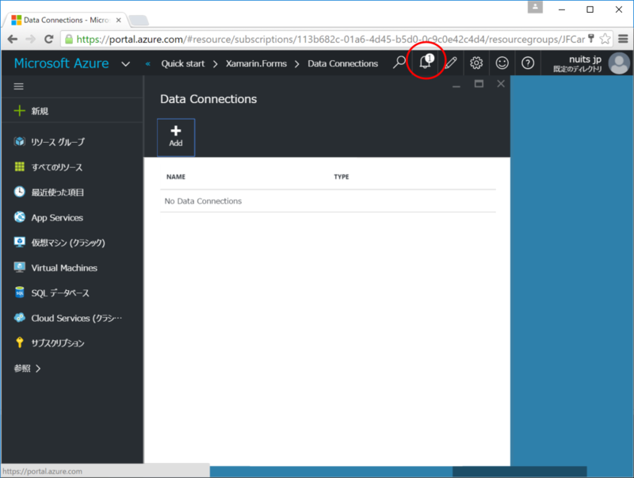
Task: Open サブスクリプション menu item
Action: (72, 343)
